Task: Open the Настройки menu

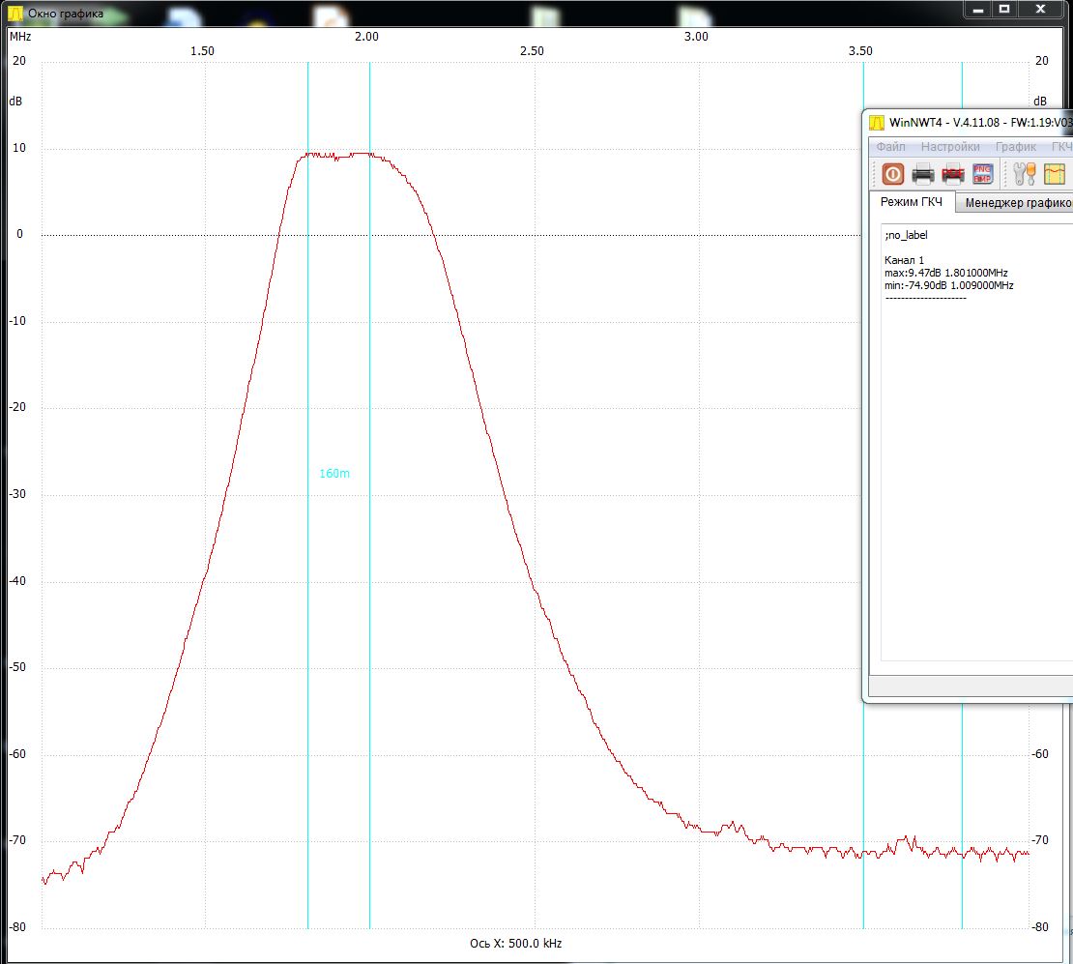Action: [x=950, y=147]
